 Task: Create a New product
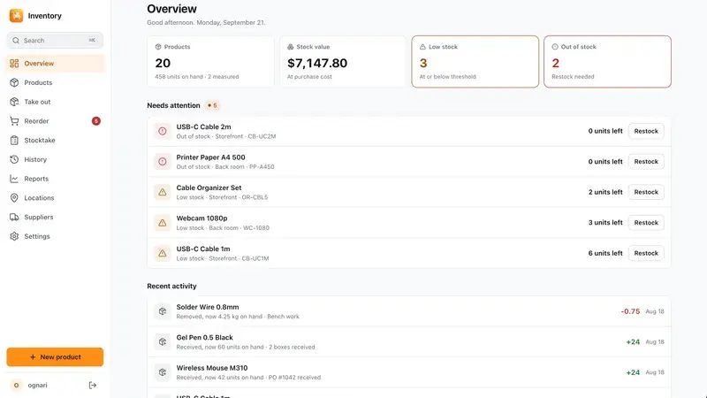(x=55, y=357)
